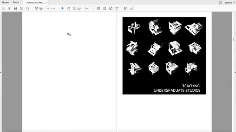Click the read mode toolbar icon
This screenshot has height=132, width=236.
[x=117, y=8]
